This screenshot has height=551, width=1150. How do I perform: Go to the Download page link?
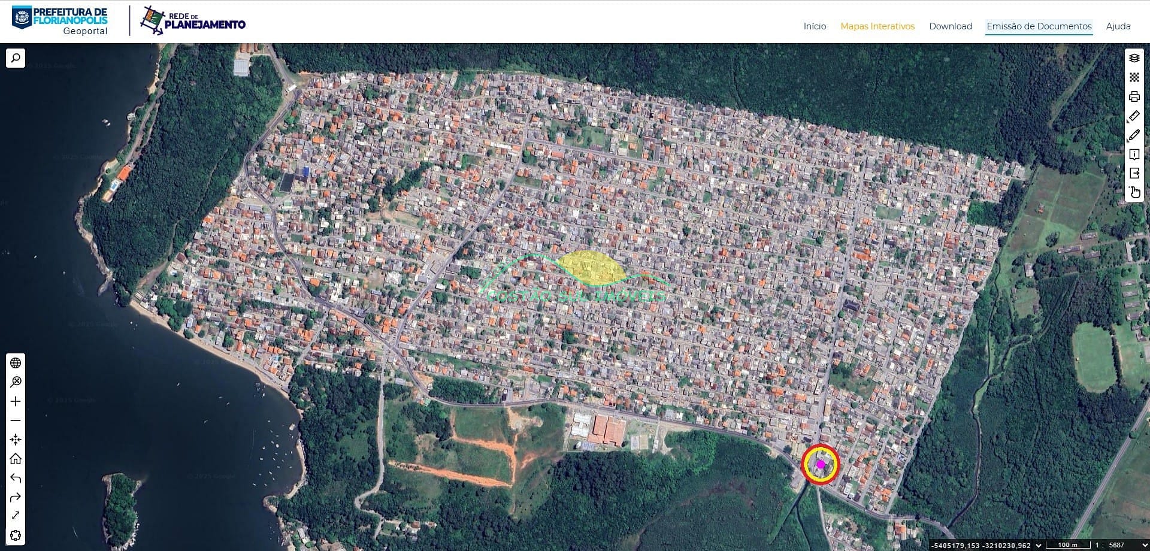[x=950, y=26]
